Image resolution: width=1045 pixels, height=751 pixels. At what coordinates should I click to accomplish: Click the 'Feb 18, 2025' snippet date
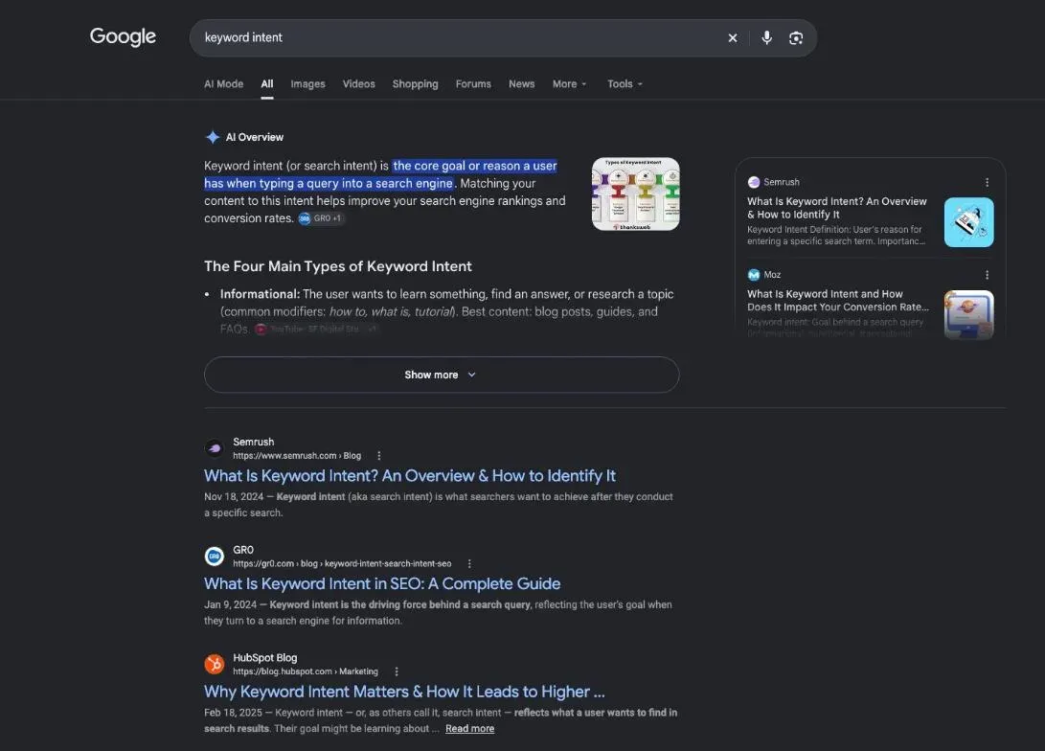(233, 713)
